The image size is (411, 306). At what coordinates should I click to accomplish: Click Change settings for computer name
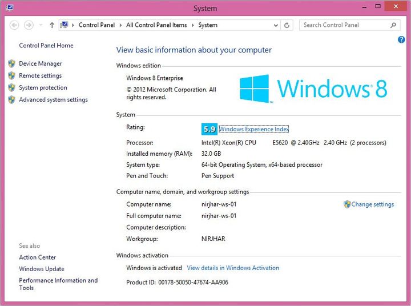point(372,204)
